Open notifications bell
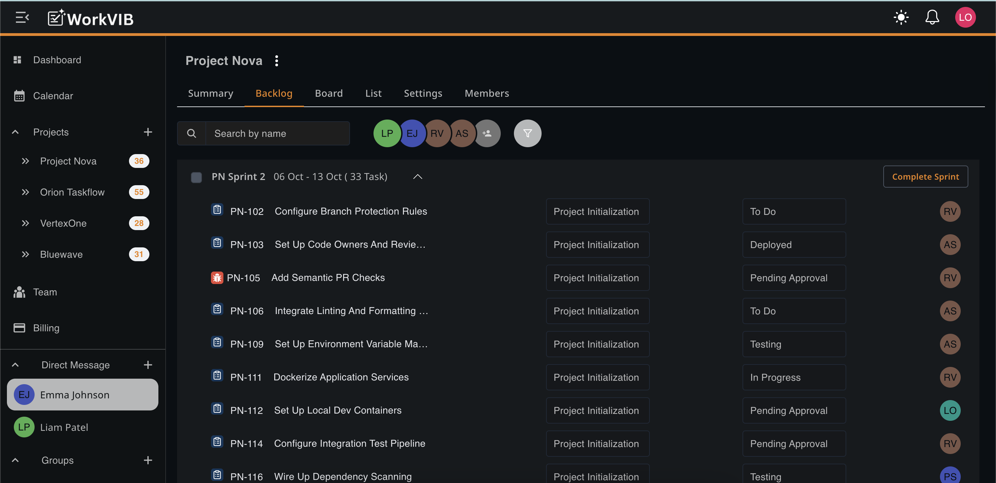This screenshot has height=483, width=996. [x=932, y=17]
